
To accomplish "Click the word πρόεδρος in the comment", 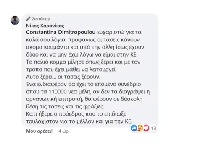I will tap(71, 114).
